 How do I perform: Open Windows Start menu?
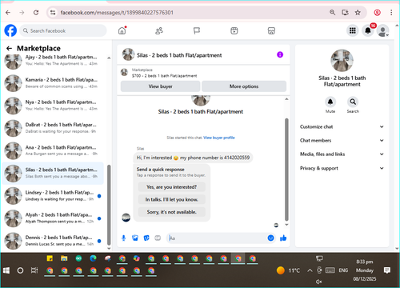6,270
